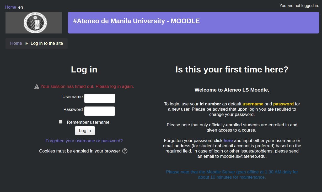Click inside the Password input field
The height and width of the screenshot is (192, 322).
100,111
